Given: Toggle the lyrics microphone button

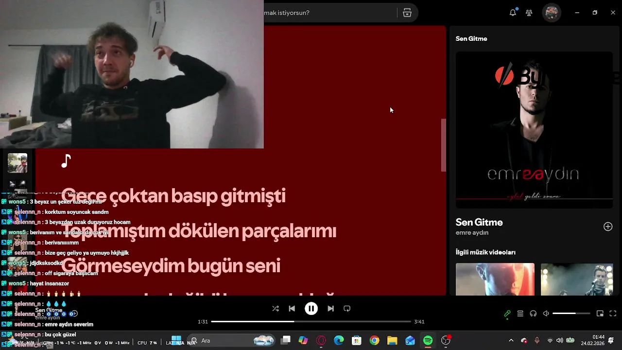Looking at the screenshot, I should coord(507,314).
